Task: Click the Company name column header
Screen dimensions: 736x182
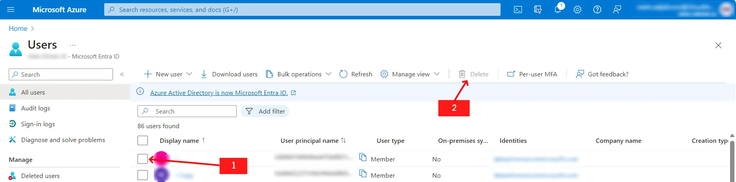Action: click(x=618, y=140)
